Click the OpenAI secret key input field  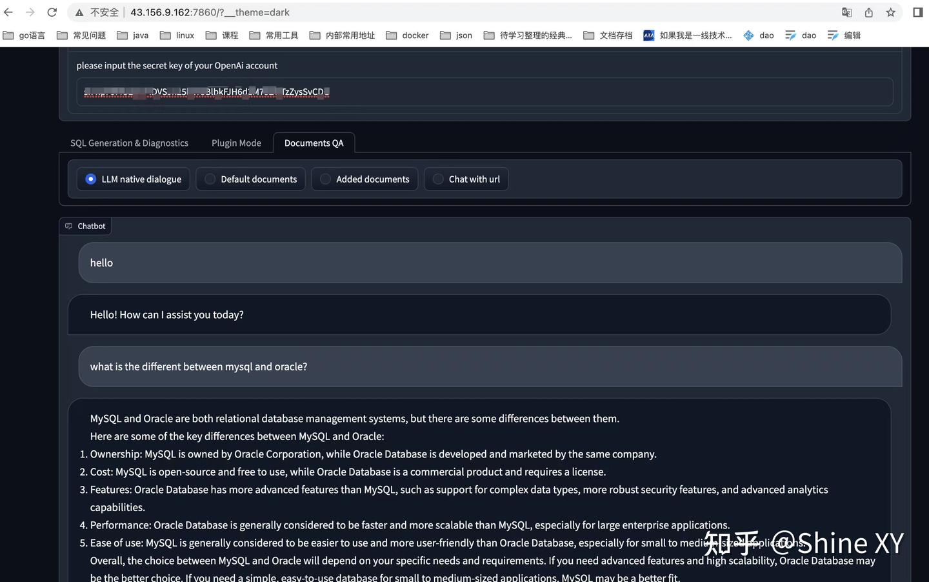click(x=485, y=92)
